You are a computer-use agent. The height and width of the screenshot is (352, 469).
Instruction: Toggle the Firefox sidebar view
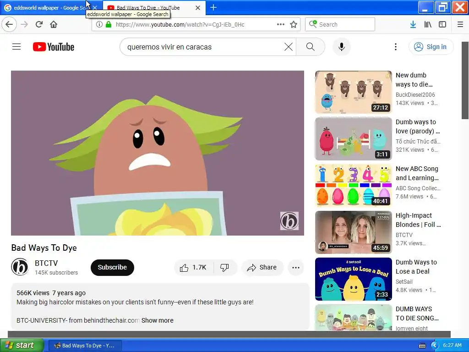pos(442,24)
